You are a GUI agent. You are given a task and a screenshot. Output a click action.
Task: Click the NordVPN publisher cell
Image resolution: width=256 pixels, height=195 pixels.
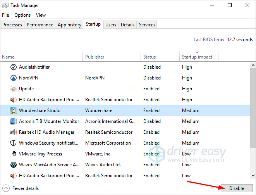tap(95, 78)
